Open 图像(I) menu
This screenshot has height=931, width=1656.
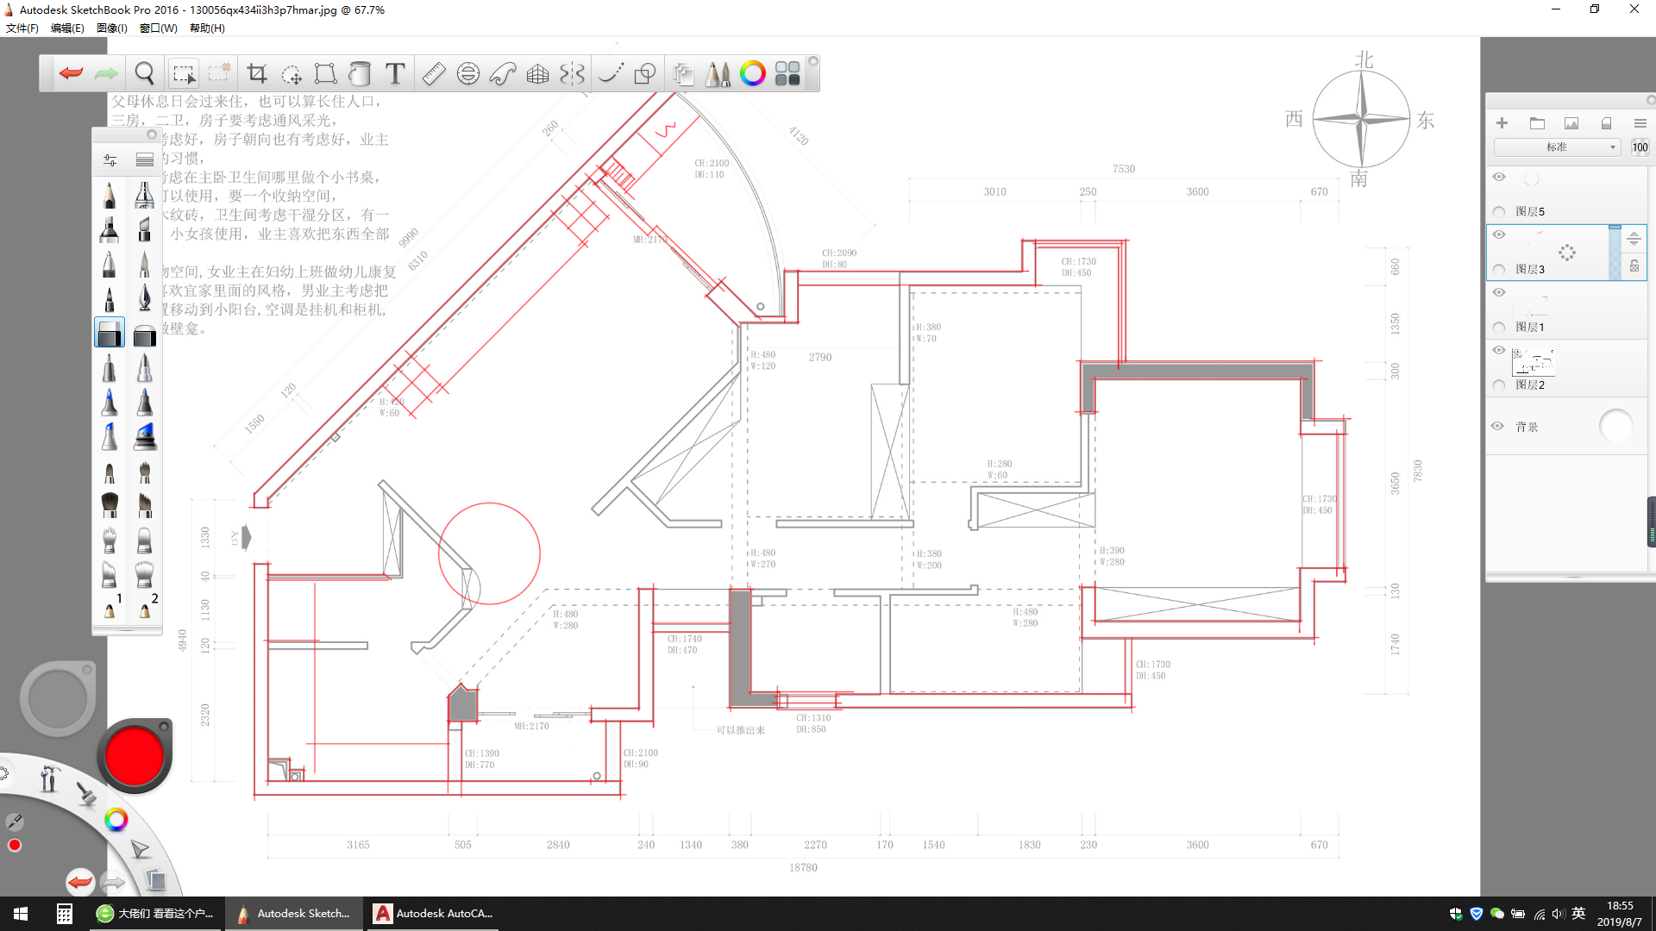pos(112,28)
